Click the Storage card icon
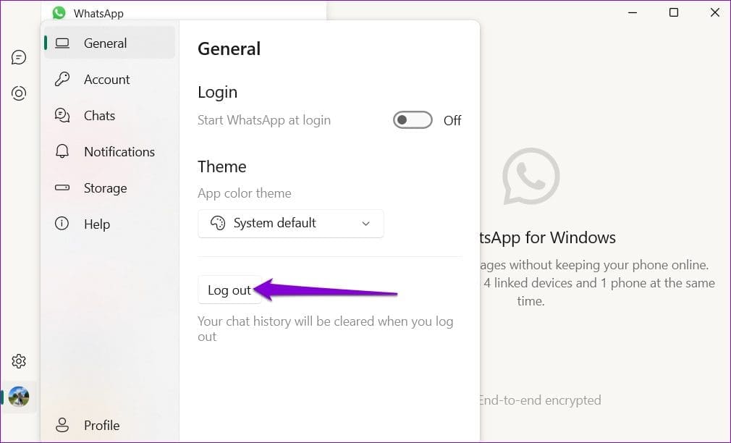The width and height of the screenshot is (731, 443). click(62, 187)
